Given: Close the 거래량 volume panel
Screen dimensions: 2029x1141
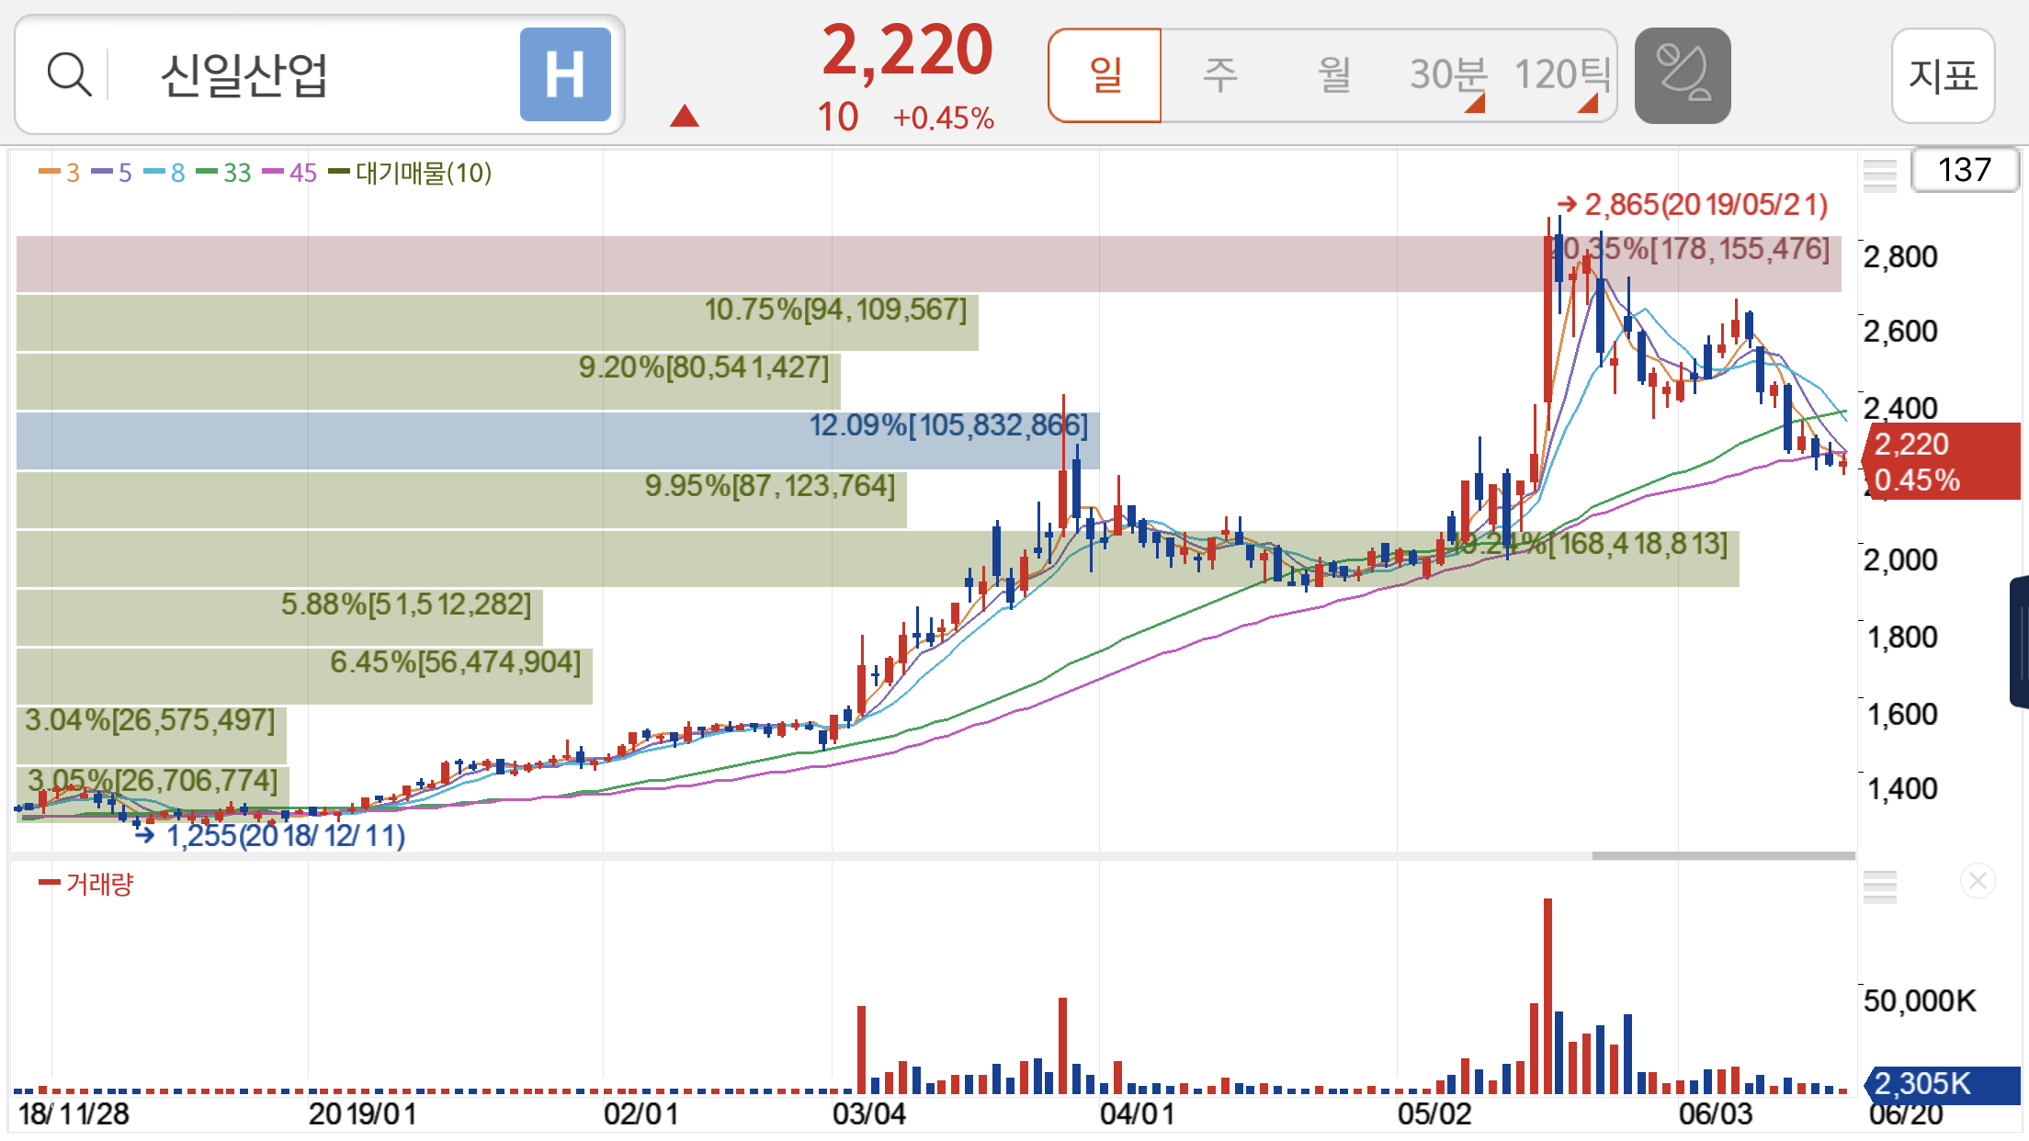Looking at the screenshot, I should tap(1977, 882).
